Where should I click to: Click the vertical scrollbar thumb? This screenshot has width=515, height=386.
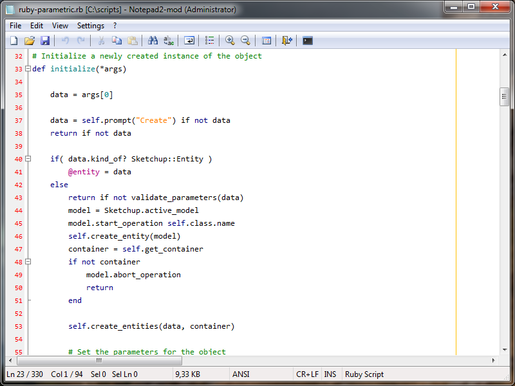coord(505,96)
